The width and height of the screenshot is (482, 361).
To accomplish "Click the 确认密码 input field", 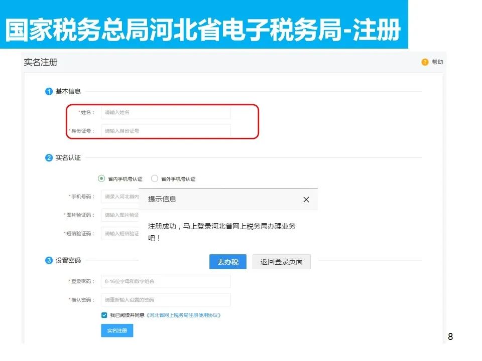I will coord(166,300).
